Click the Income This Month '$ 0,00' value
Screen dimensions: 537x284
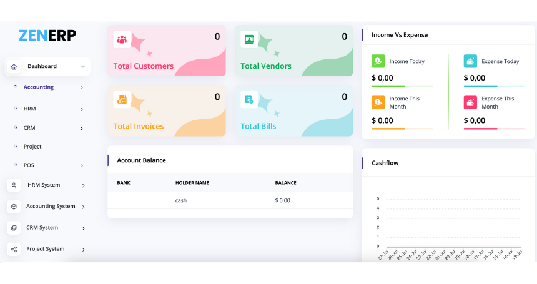tap(382, 120)
